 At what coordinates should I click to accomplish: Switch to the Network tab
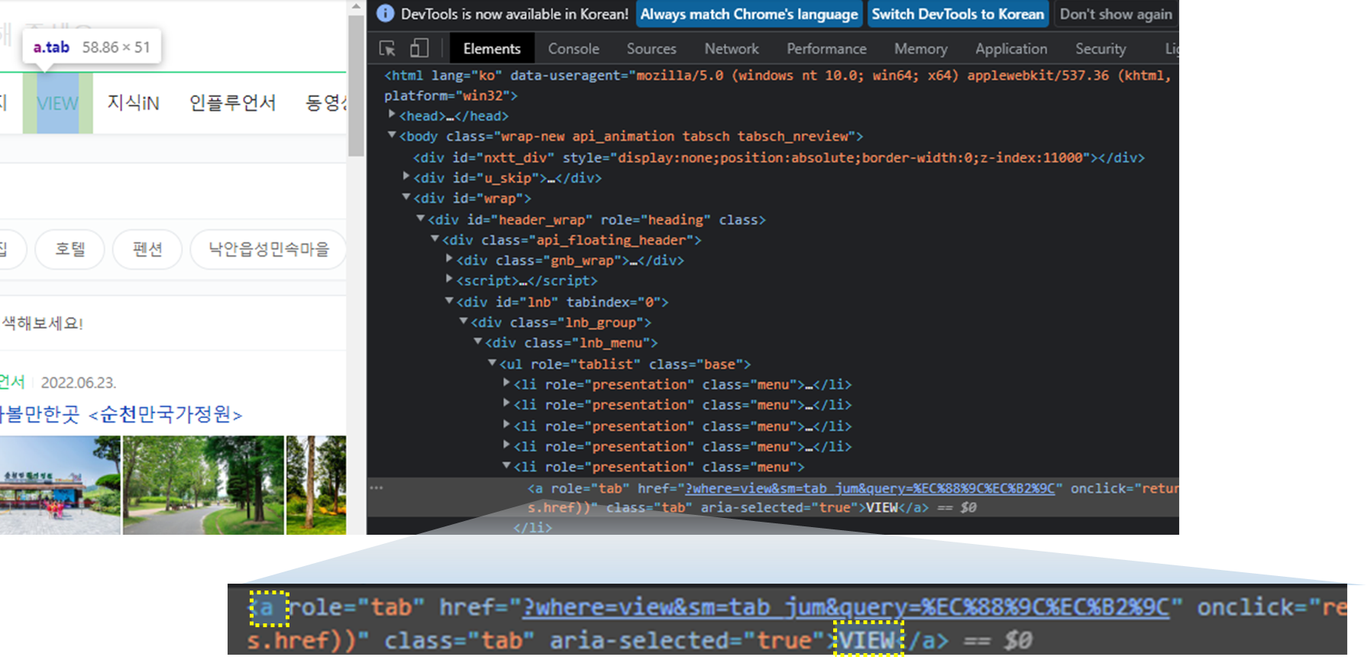(x=732, y=49)
